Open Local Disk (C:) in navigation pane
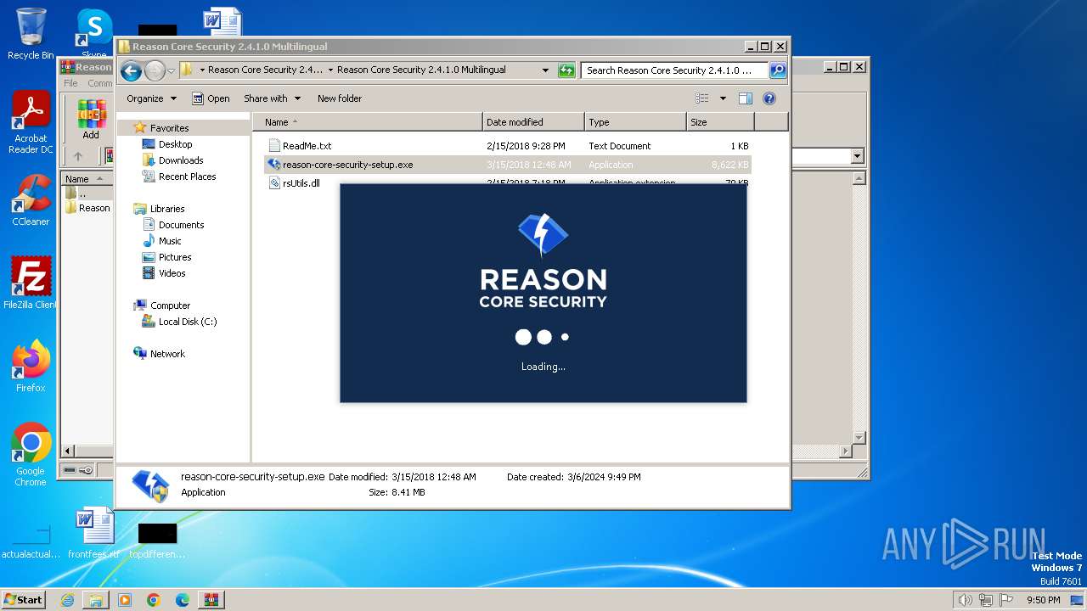The image size is (1087, 611). click(187, 322)
